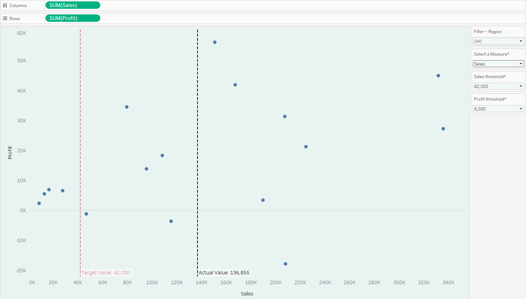Image resolution: width=526 pixels, height=299 pixels.
Task: Click the Columns shelf label
Action: (18, 6)
